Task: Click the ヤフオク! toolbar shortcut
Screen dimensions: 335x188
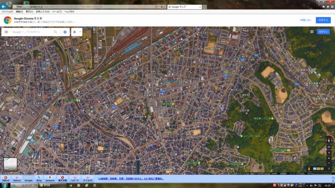Action: (x=88, y=179)
